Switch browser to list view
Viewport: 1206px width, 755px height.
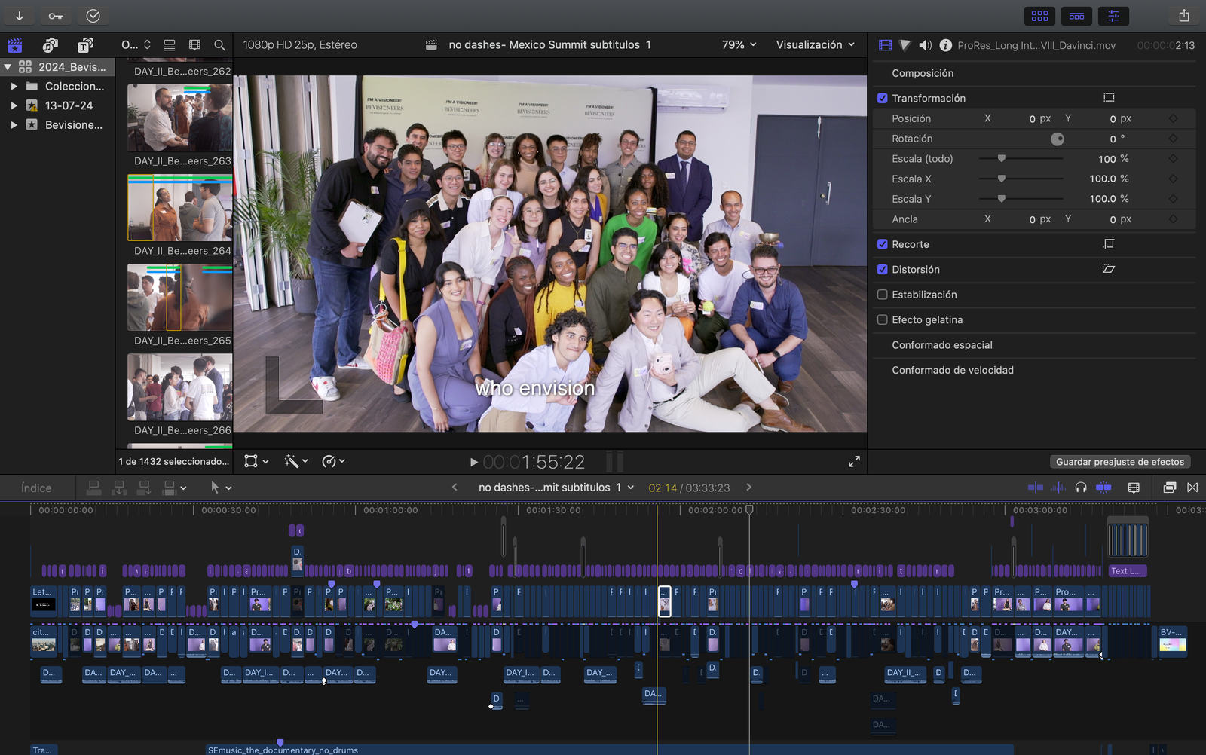coord(170,45)
